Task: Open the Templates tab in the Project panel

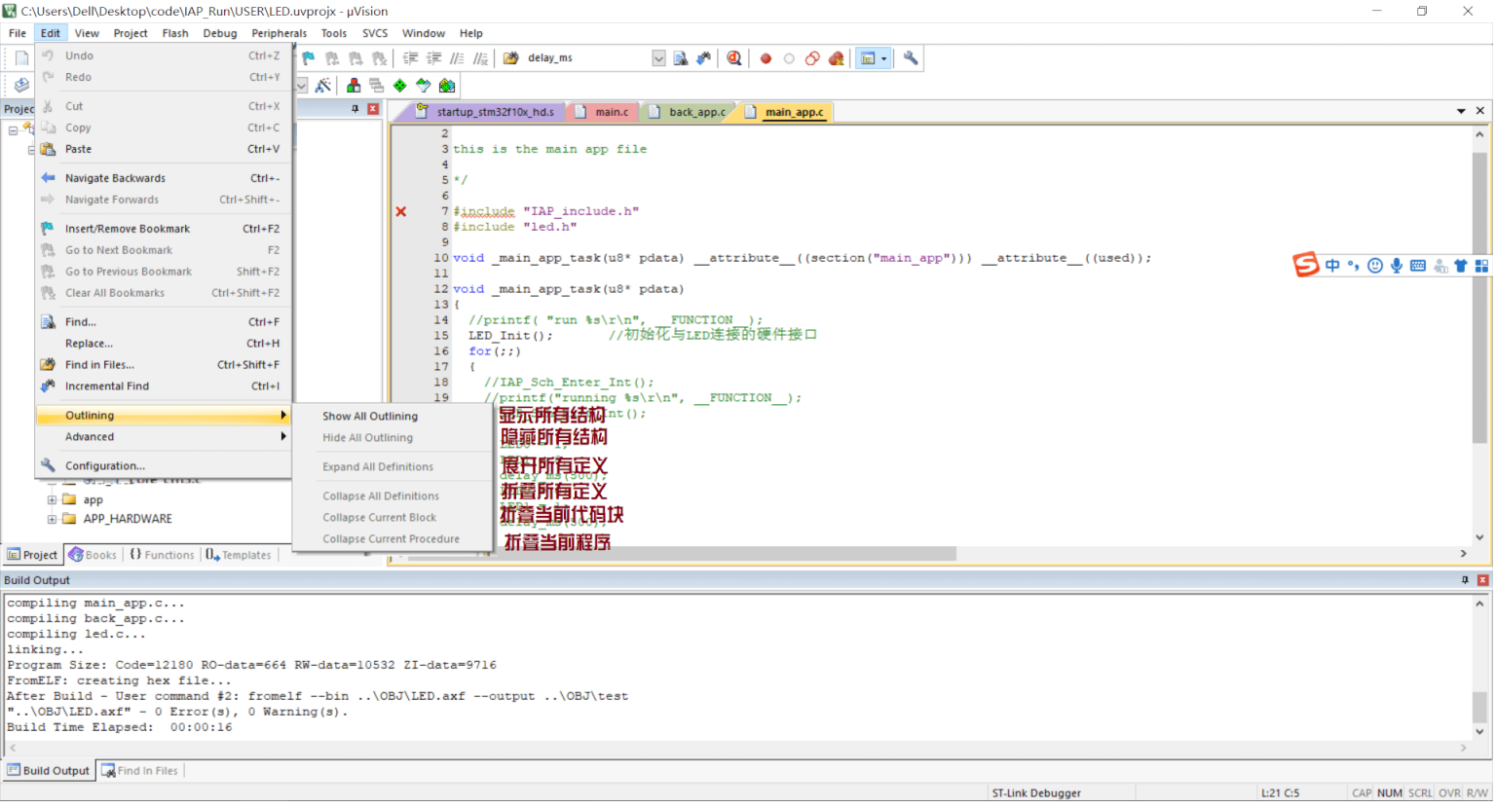Action: click(239, 555)
